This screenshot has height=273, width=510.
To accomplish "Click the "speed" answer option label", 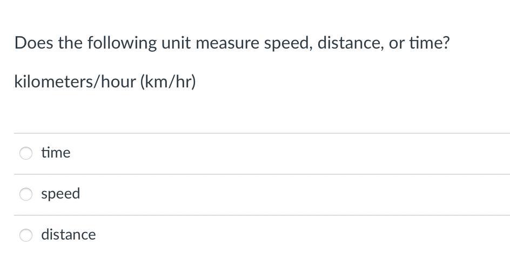I will pyautogui.click(x=61, y=194).
